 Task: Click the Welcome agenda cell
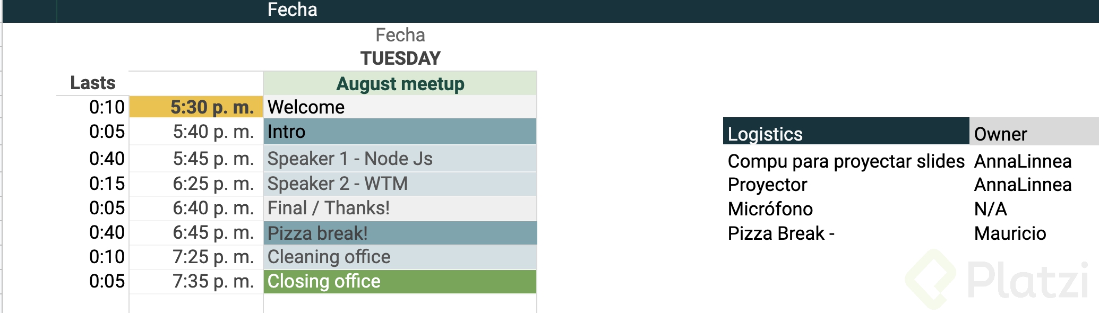400,107
